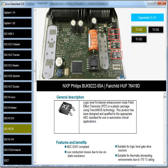Click the DPAK transistor package image
This screenshot has height=168, width=168.
click(x=67, y=109)
